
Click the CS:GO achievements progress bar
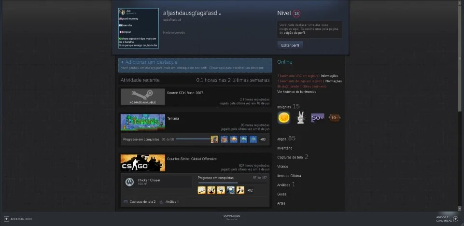click(232, 183)
